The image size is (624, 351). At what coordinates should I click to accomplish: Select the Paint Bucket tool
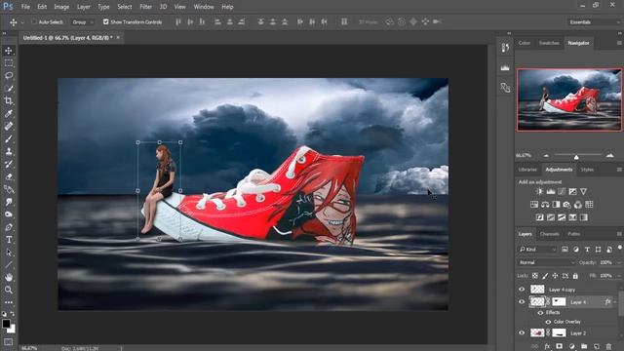point(9,189)
